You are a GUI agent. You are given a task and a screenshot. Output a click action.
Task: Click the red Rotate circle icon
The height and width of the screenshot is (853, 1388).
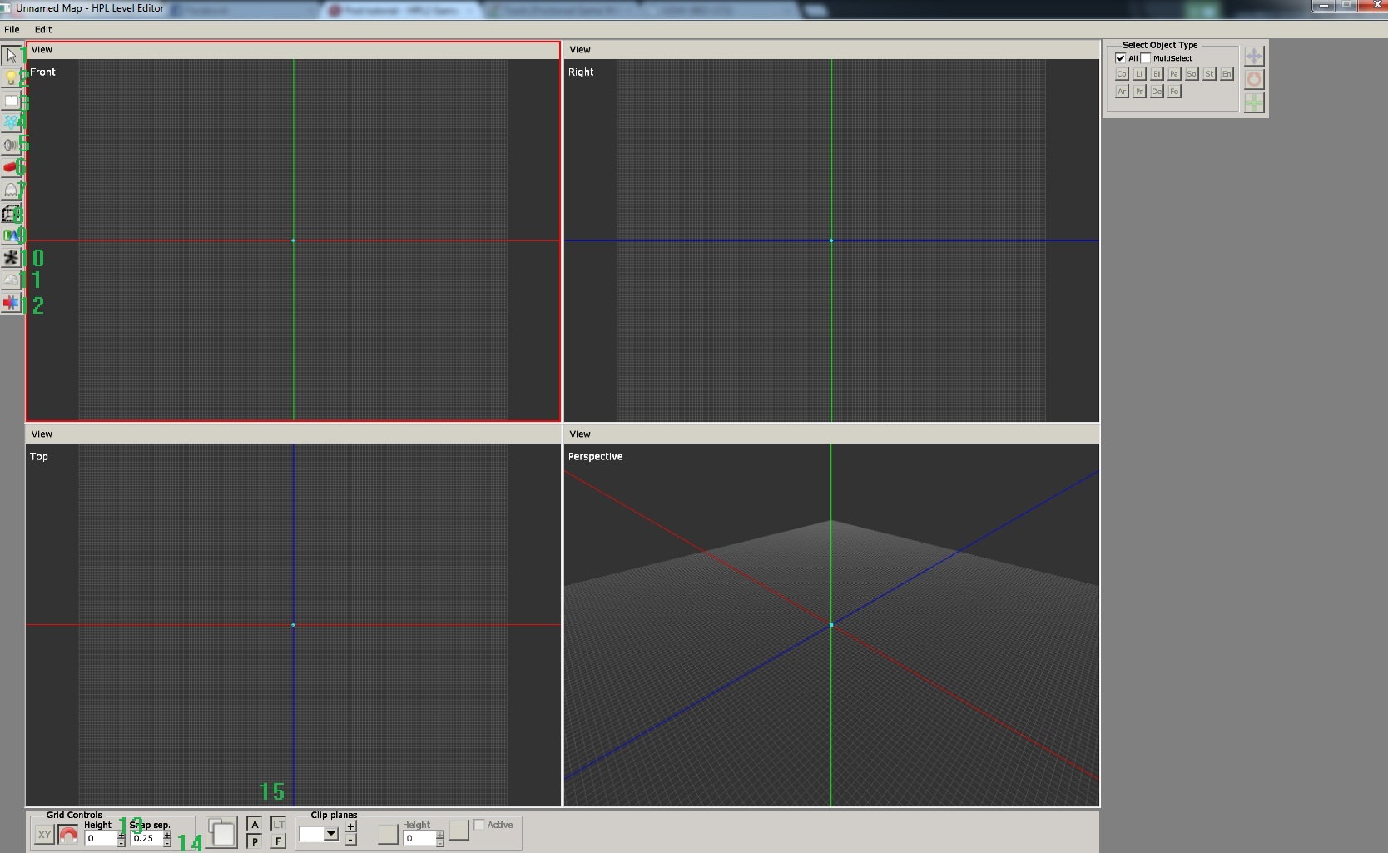click(1254, 80)
